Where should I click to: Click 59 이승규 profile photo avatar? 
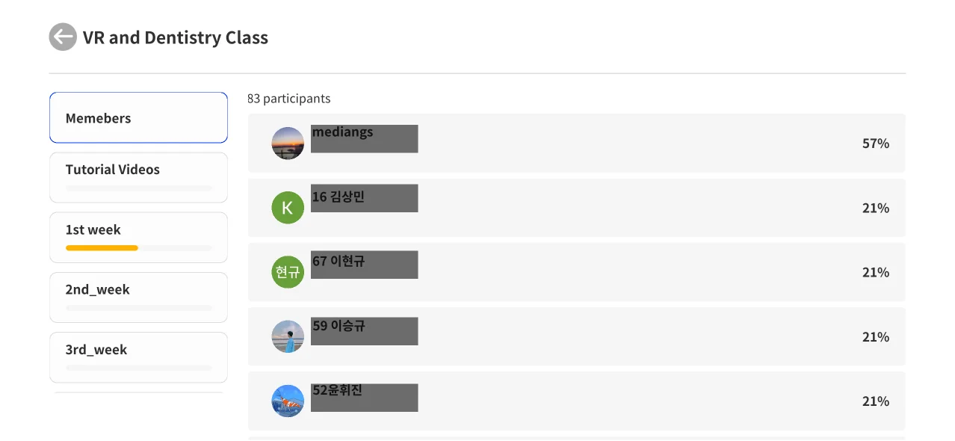click(x=288, y=337)
